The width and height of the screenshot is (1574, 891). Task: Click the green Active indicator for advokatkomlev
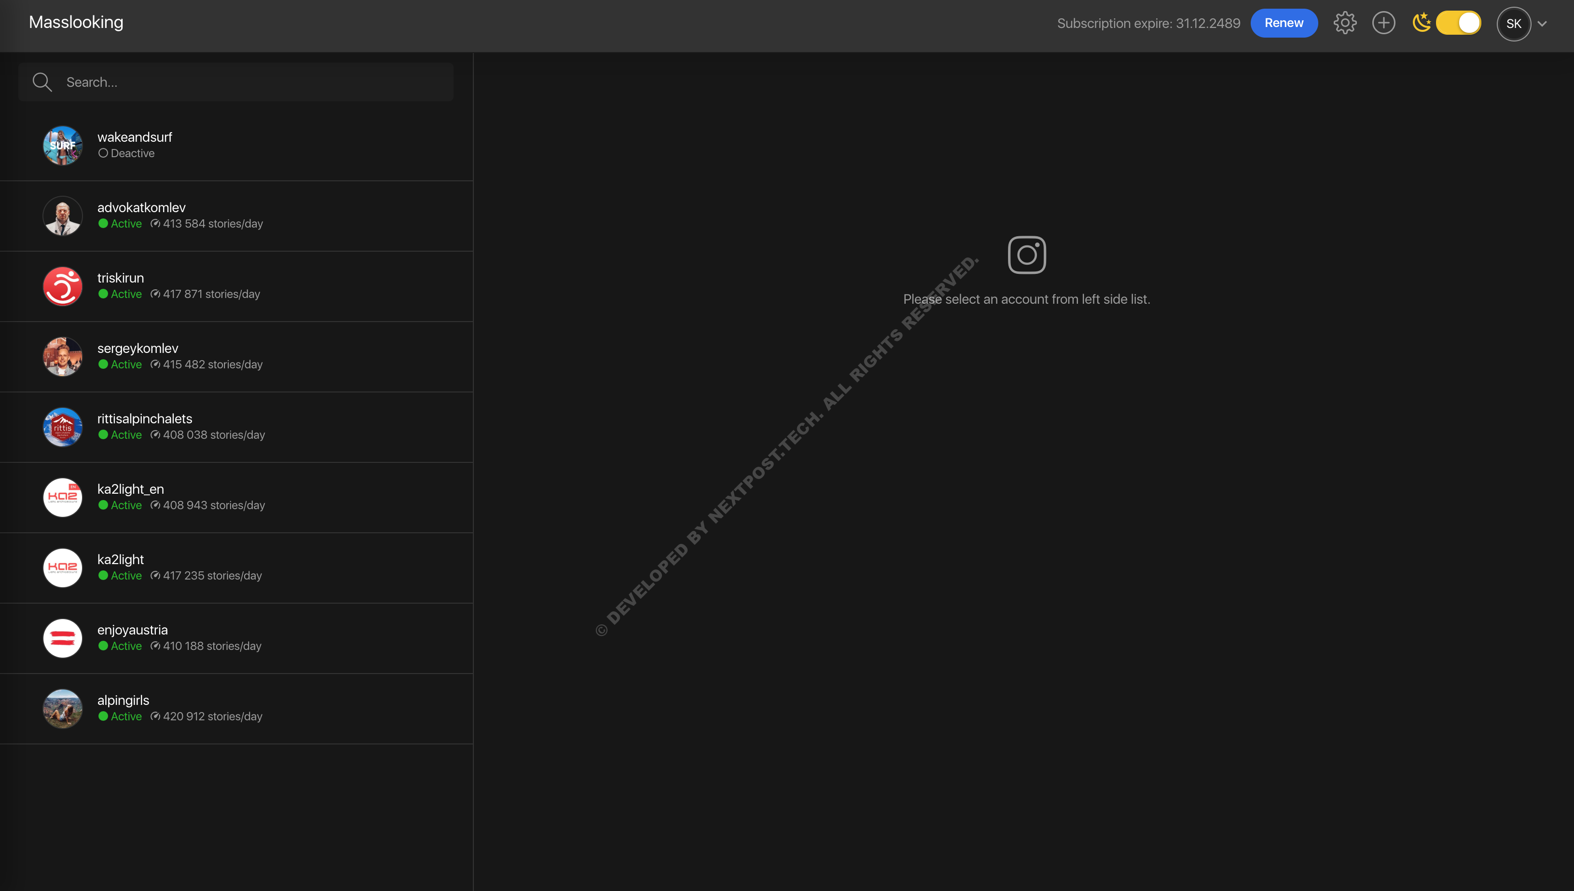click(103, 224)
